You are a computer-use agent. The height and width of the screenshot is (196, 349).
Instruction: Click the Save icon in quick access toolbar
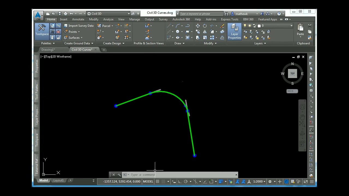[x=59, y=14]
